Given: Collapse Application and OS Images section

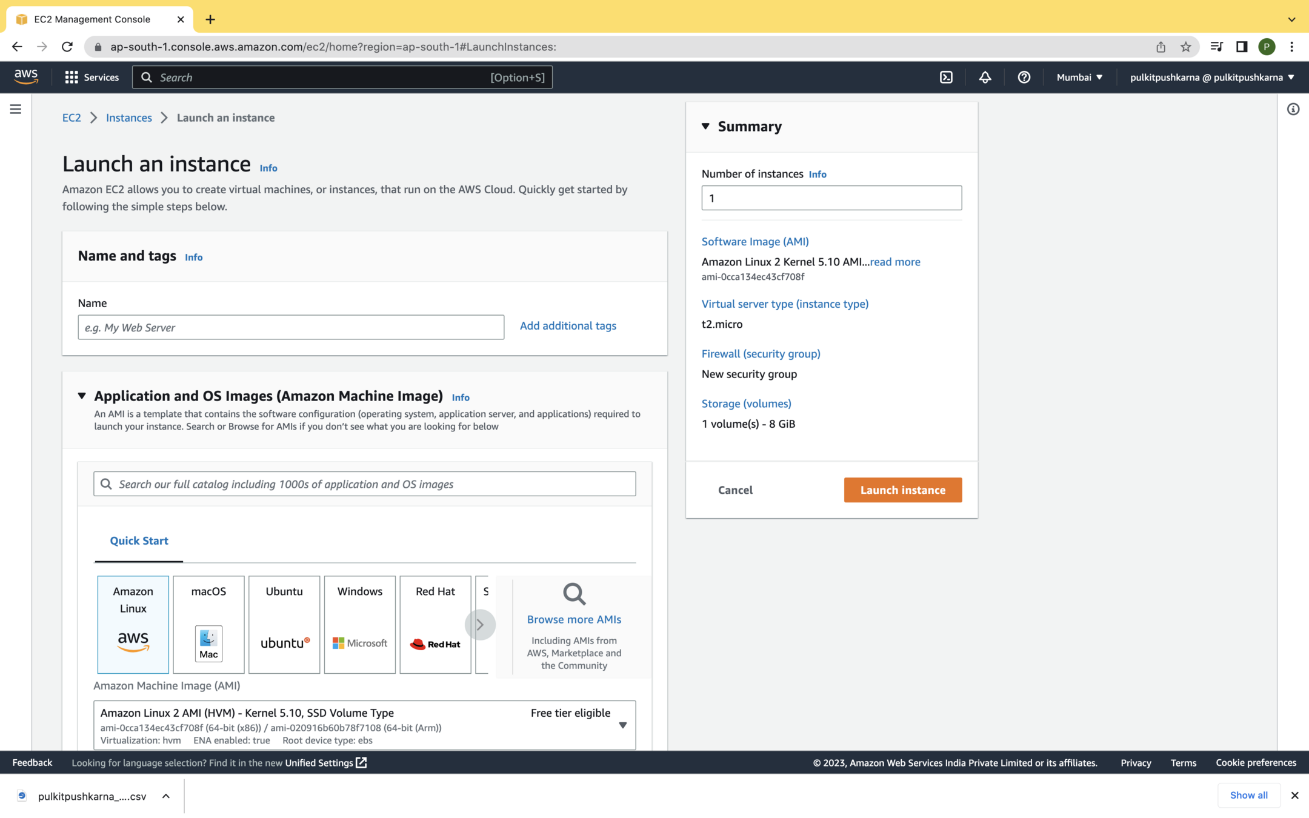Looking at the screenshot, I should point(82,396).
